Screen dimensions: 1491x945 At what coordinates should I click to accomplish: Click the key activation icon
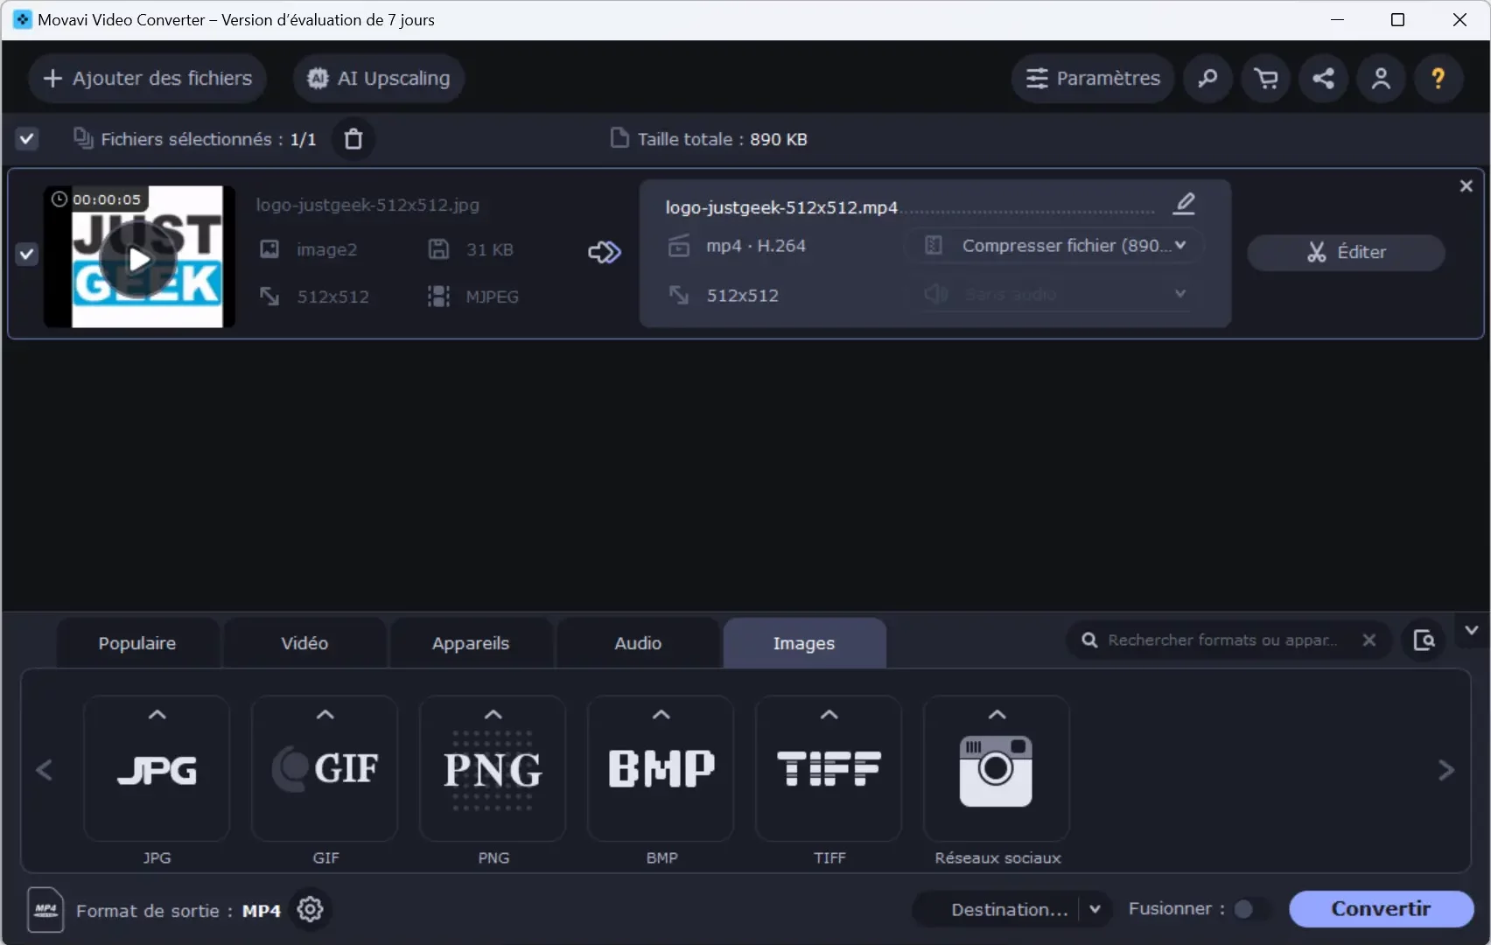[1207, 78]
